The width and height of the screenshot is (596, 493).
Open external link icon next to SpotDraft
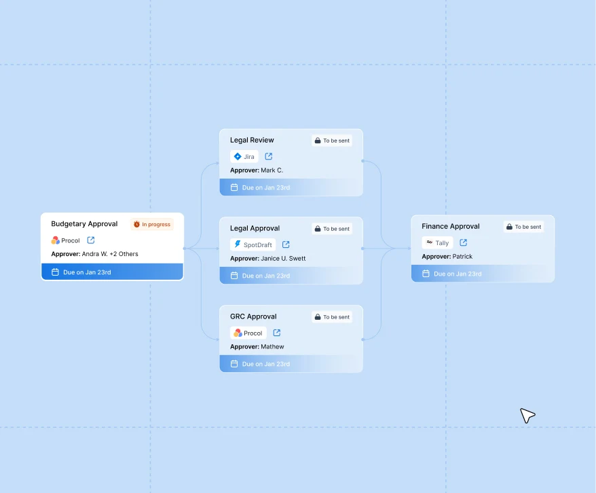pyautogui.click(x=286, y=244)
